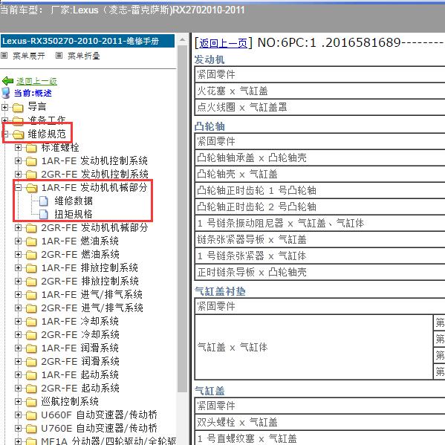Click the 1AR-FE 进气/排气系统 folder icon

pyautogui.click(x=31, y=295)
